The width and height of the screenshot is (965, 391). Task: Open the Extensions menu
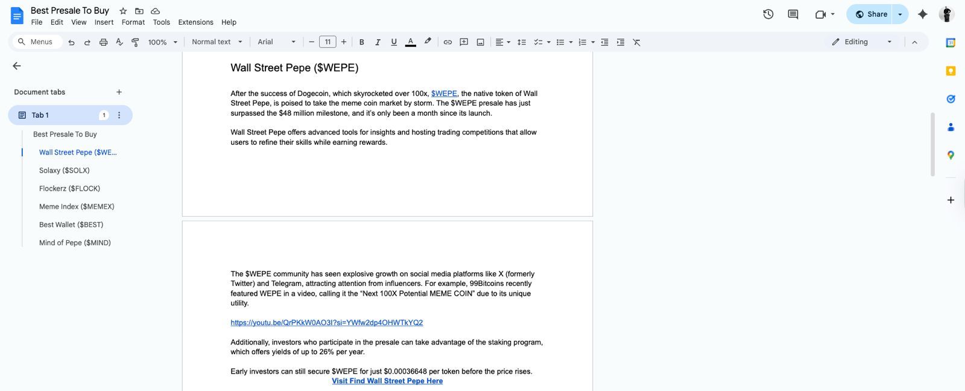coord(195,22)
